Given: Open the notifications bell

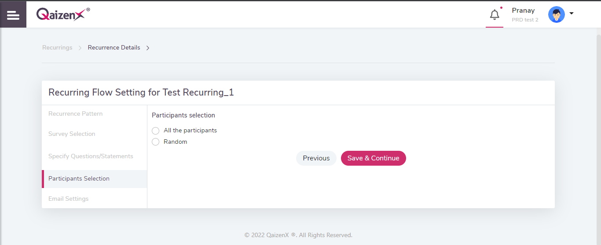Looking at the screenshot, I should pyautogui.click(x=495, y=15).
